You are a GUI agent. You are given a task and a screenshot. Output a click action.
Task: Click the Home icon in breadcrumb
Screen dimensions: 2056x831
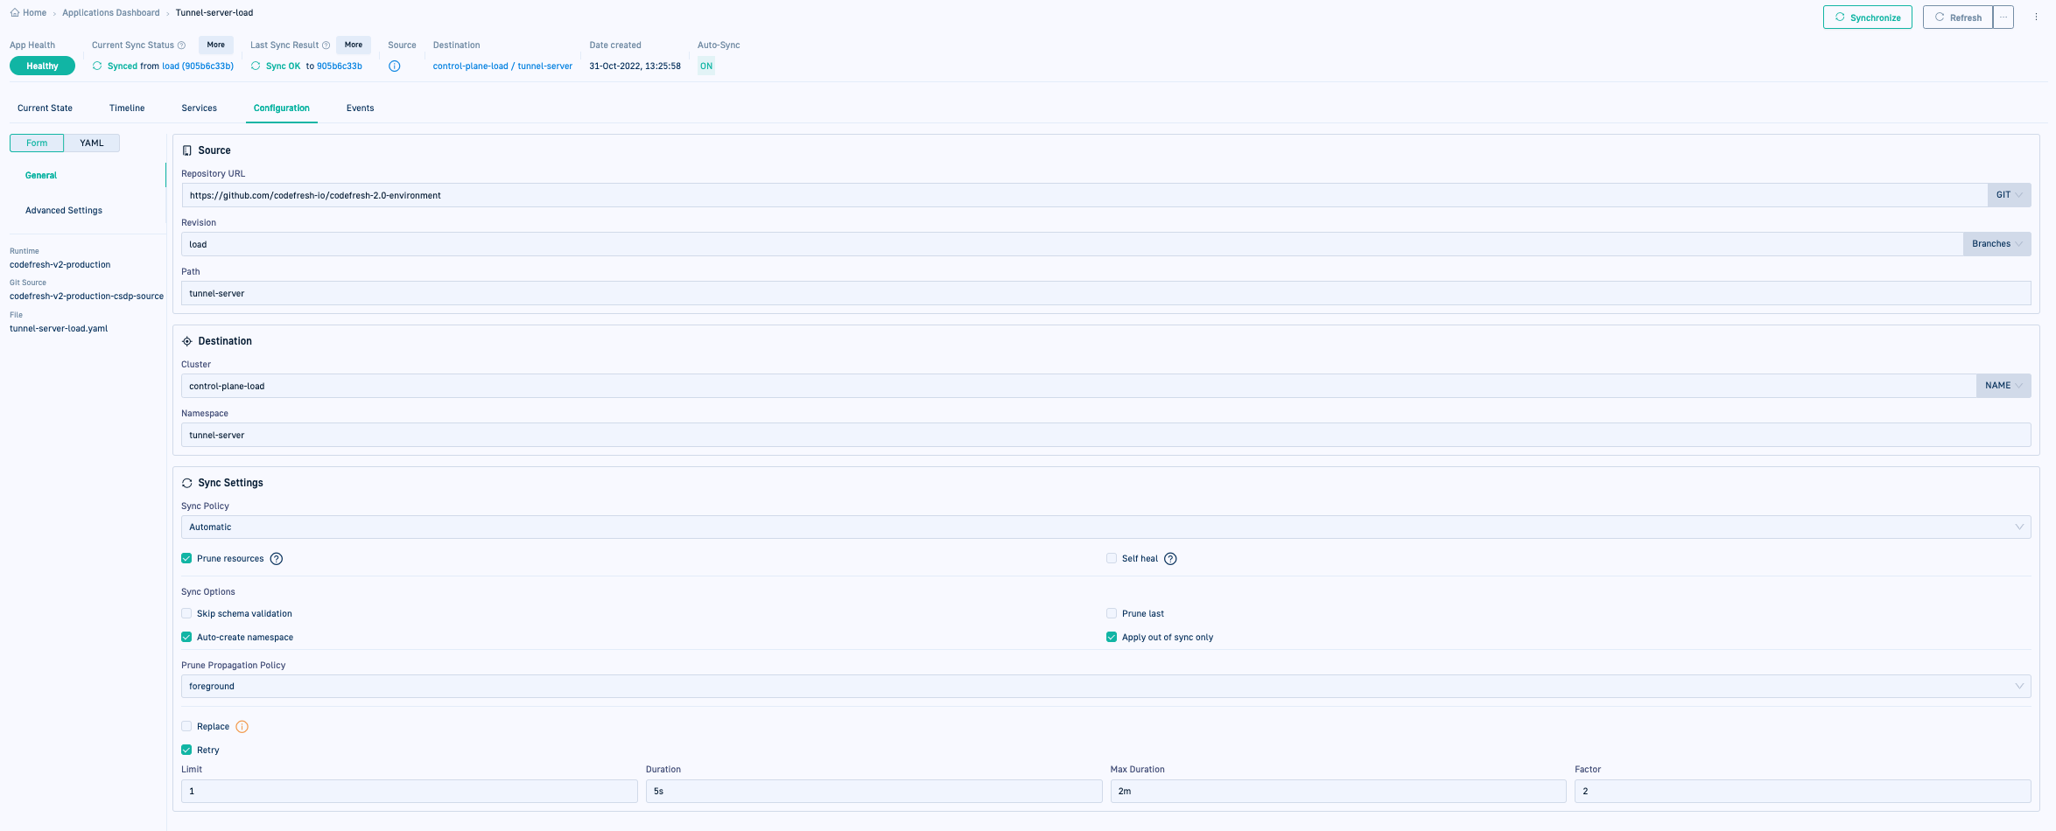(x=15, y=13)
